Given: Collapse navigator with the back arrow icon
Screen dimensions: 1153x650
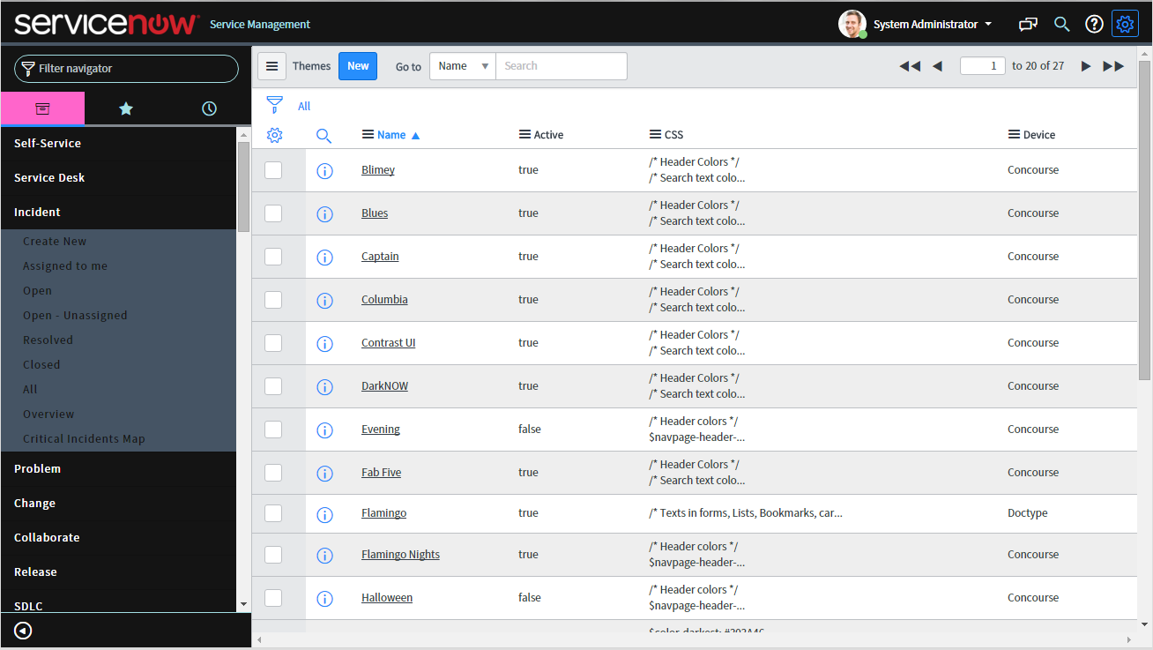Looking at the screenshot, I should tap(24, 631).
